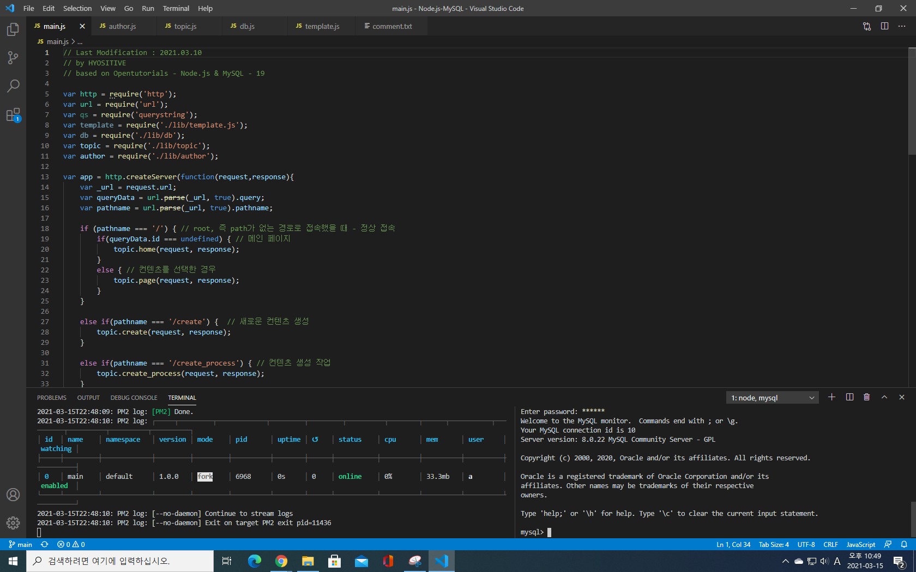Click the editor vertical scrollbar

[912, 101]
